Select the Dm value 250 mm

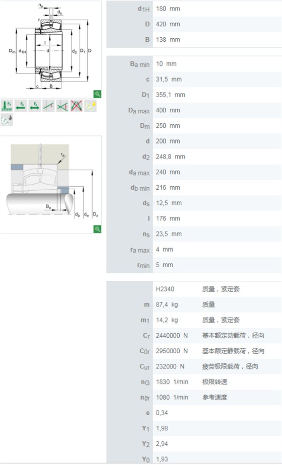tap(168, 126)
